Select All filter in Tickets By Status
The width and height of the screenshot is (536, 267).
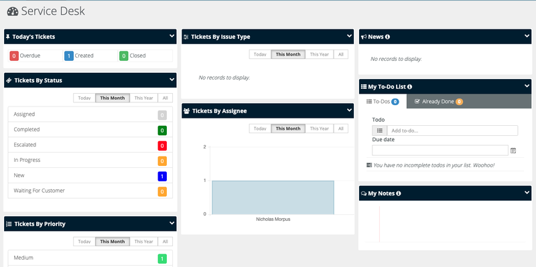click(165, 98)
